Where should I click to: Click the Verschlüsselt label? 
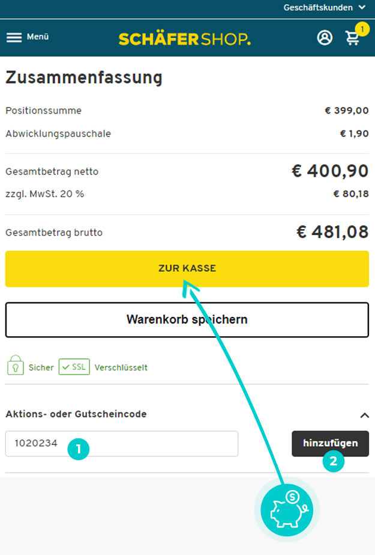tap(121, 368)
